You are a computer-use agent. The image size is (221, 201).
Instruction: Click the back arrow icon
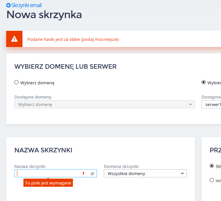click(x=8, y=5)
